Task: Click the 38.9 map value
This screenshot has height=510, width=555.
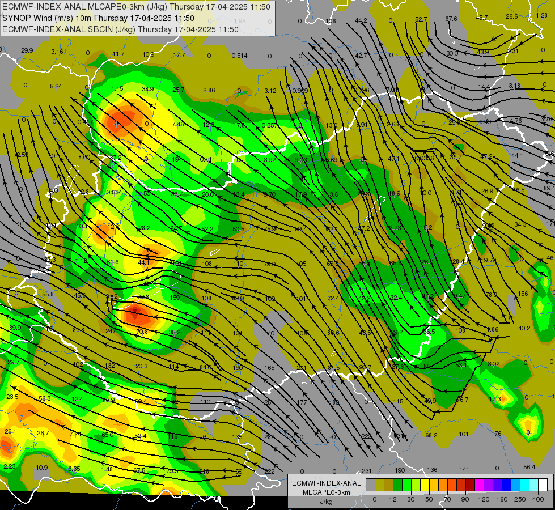Action: coord(147,89)
